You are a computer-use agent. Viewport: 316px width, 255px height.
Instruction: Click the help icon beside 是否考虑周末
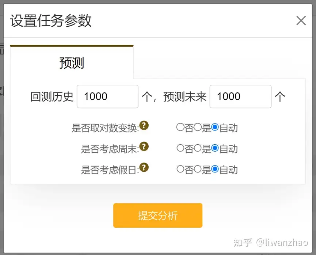[144, 147]
